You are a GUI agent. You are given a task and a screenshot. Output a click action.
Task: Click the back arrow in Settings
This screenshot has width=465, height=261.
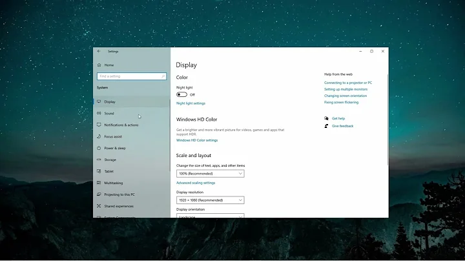[99, 51]
